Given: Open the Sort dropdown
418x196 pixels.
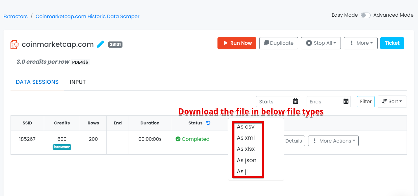Looking at the screenshot, I should click(x=392, y=102).
